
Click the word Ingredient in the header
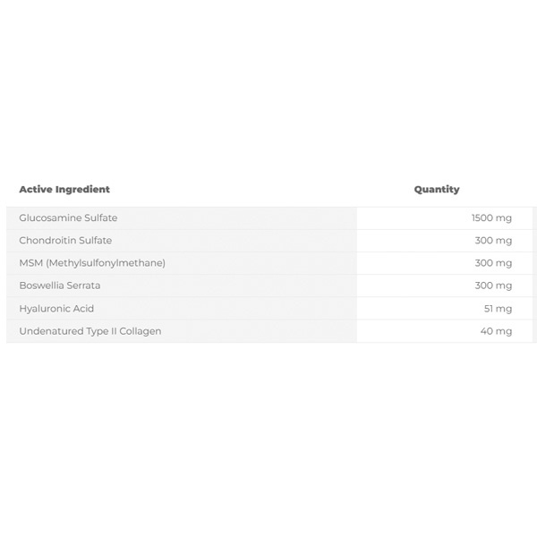click(x=82, y=190)
